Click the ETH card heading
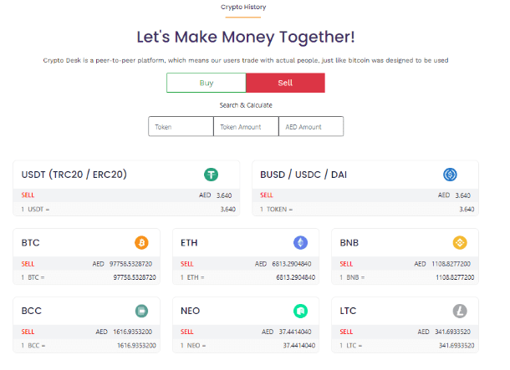The width and height of the screenshot is (510, 370). [x=189, y=242]
